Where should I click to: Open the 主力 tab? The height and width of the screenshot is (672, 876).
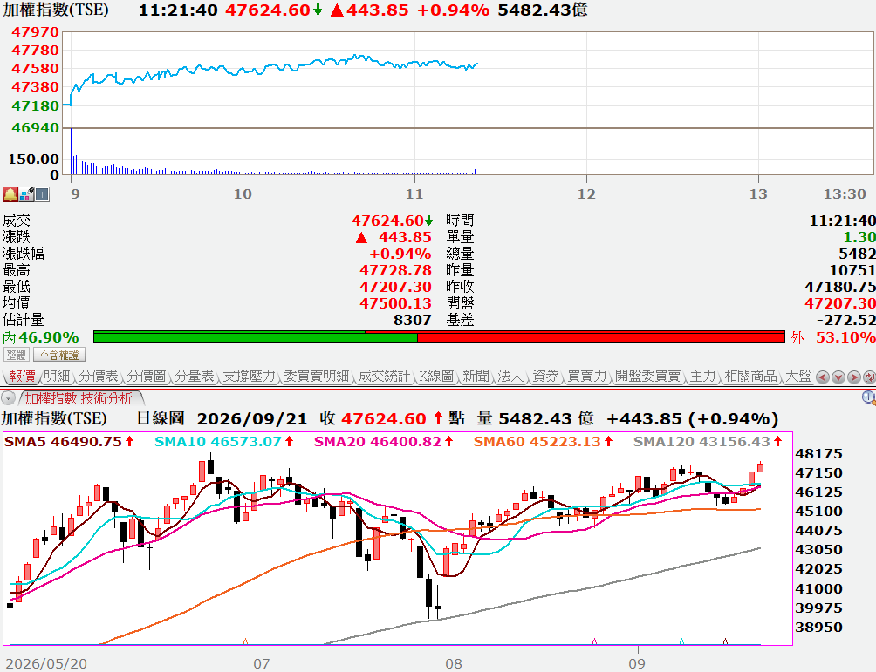pos(703,377)
